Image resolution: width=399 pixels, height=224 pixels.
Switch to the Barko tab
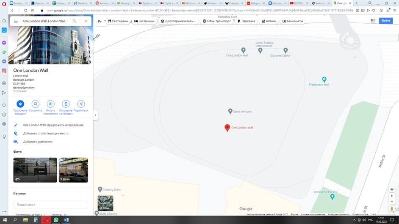(x=320, y=3)
